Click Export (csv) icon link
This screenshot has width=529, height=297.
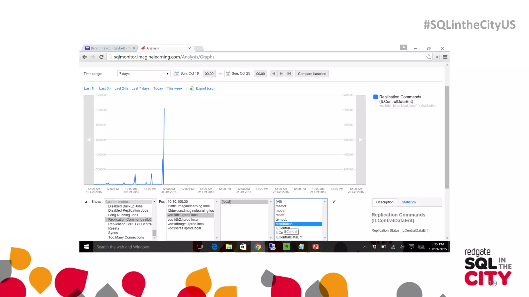(x=192, y=89)
